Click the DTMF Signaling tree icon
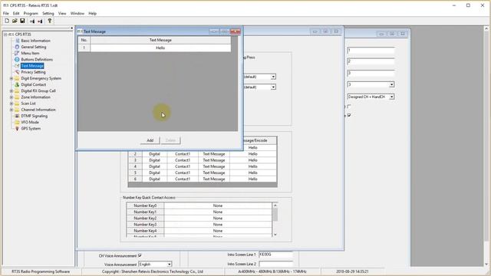491x276 pixels. (17, 116)
